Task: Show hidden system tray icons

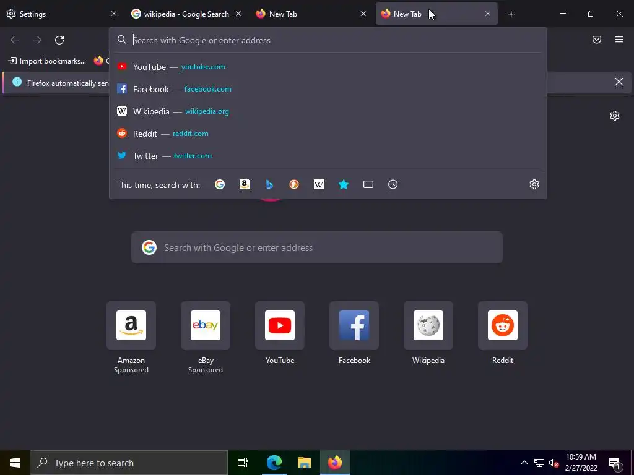Action: 524,463
